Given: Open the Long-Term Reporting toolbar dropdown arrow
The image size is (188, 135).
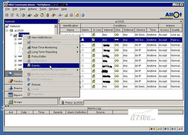Looking at the screenshot, I should pyautogui.click(x=38, y=15).
